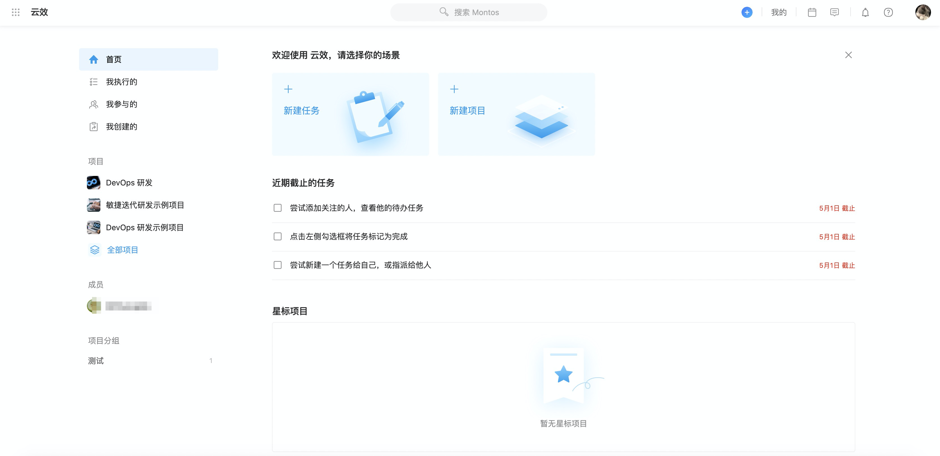
Task: Mark 点击左侧勾选框 task as complete
Action: click(278, 237)
